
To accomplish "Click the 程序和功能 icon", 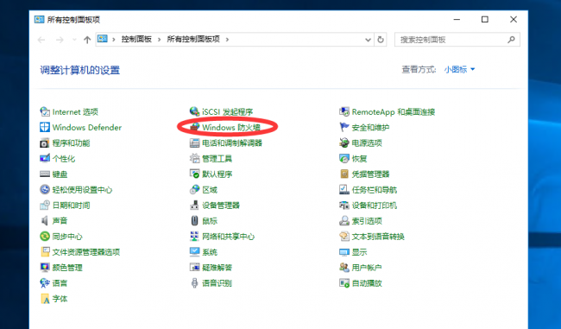I will (x=45, y=142).
